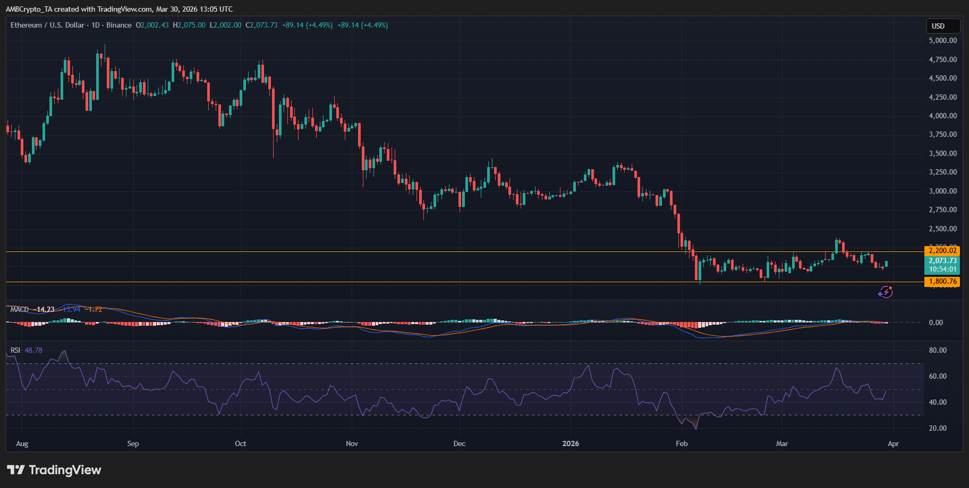Select the RSI indicator label
Viewport: 969px width, 488px height.
15,350
